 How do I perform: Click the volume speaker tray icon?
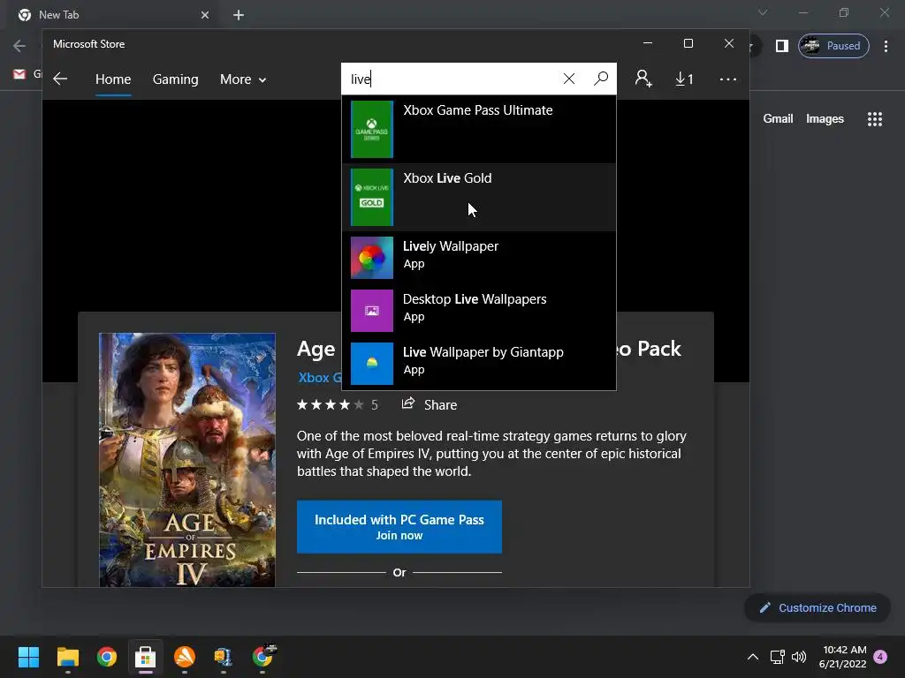point(799,657)
